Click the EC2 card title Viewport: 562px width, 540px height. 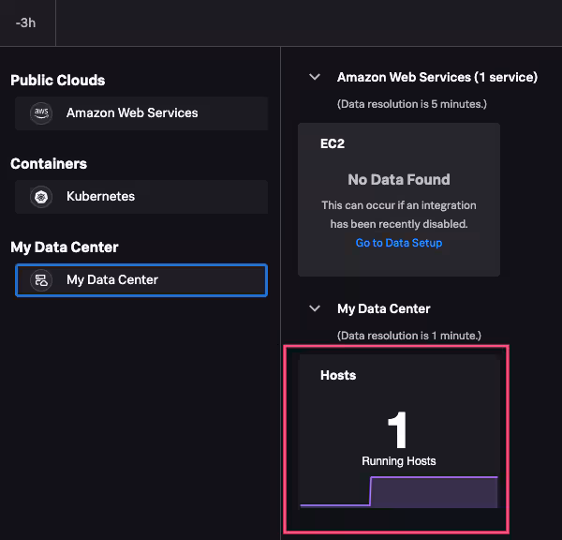333,144
